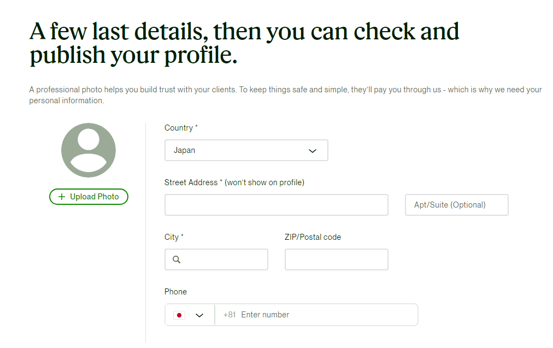Open the Country dropdown showing Japan
The height and width of the screenshot is (348, 553).
coord(246,150)
